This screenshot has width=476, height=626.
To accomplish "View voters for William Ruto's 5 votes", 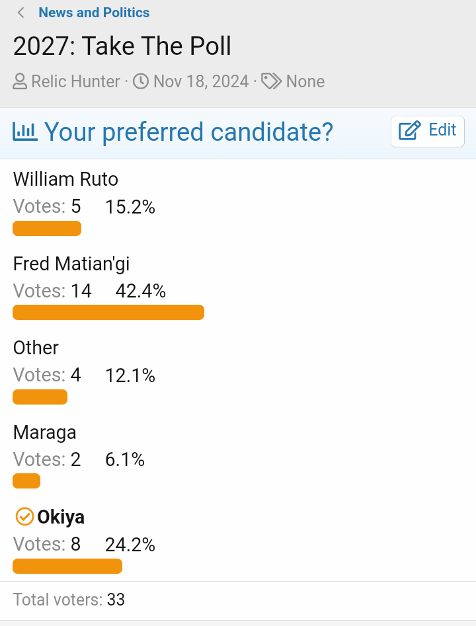I will pyautogui.click(x=76, y=207).
